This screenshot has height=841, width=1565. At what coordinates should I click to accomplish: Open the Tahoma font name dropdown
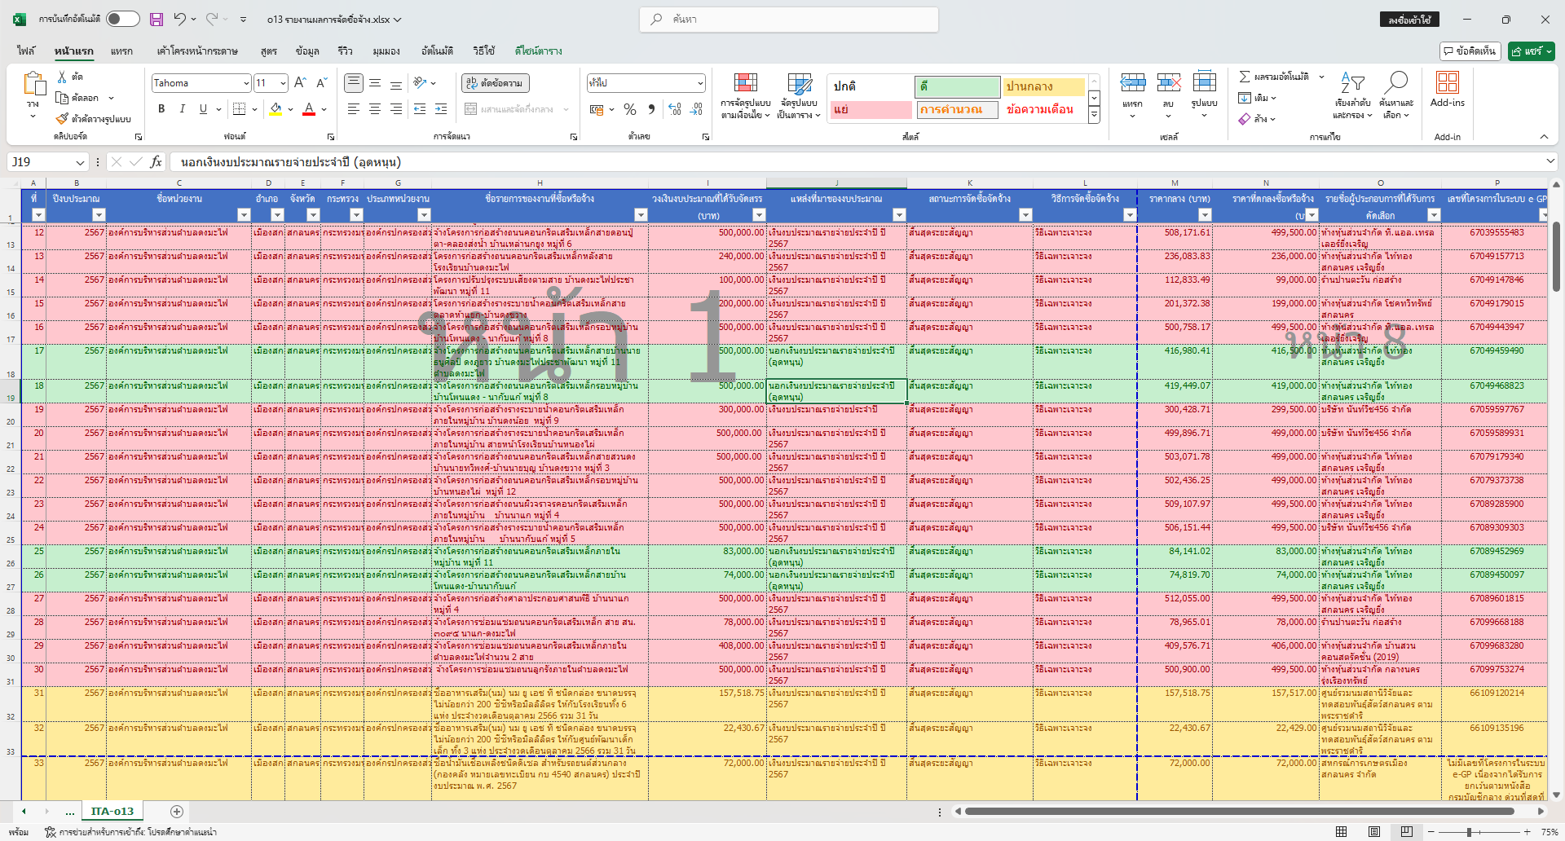(245, 83)
